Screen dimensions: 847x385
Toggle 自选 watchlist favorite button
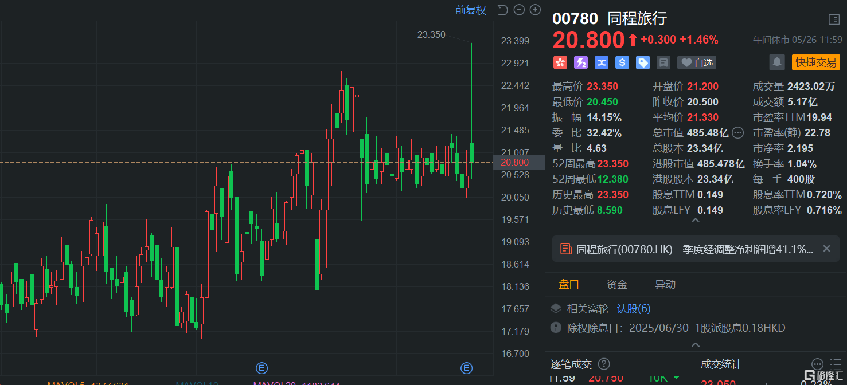[697, 62]
